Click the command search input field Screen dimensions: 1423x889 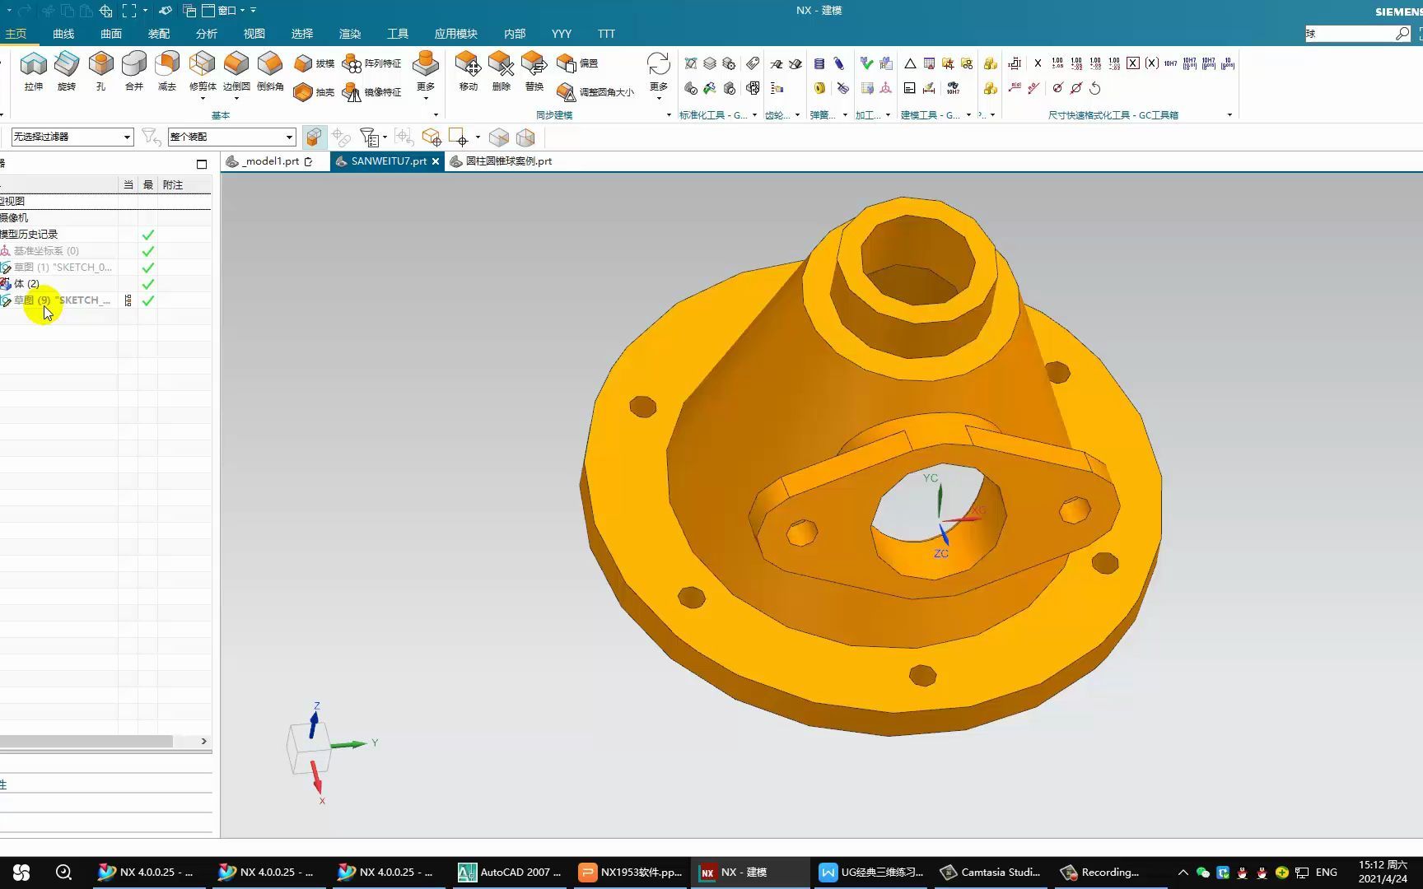(x=1349, y=34)
